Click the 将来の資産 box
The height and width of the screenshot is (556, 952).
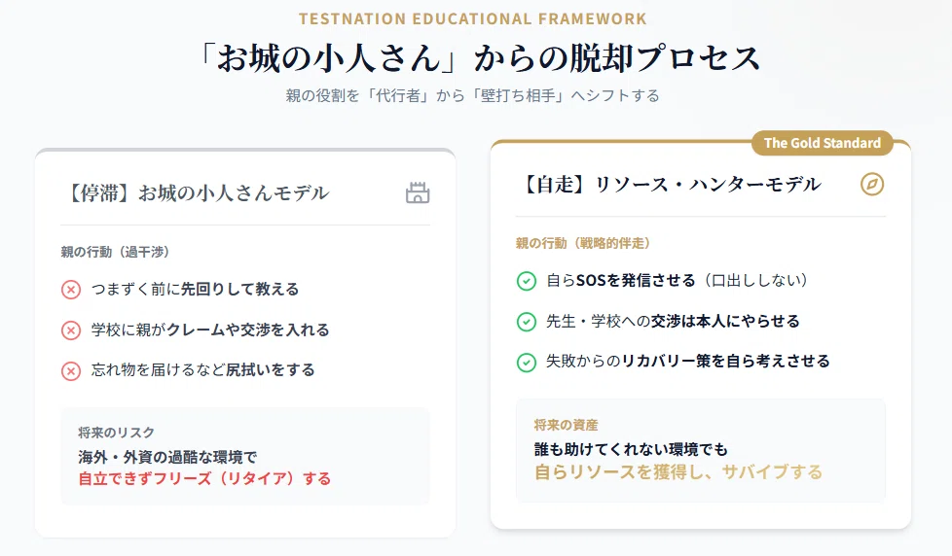click(x=701, y=450)
